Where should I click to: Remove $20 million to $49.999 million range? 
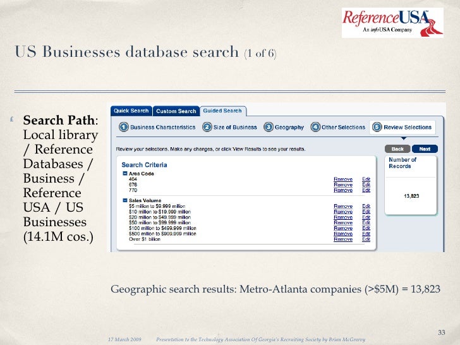343,217
